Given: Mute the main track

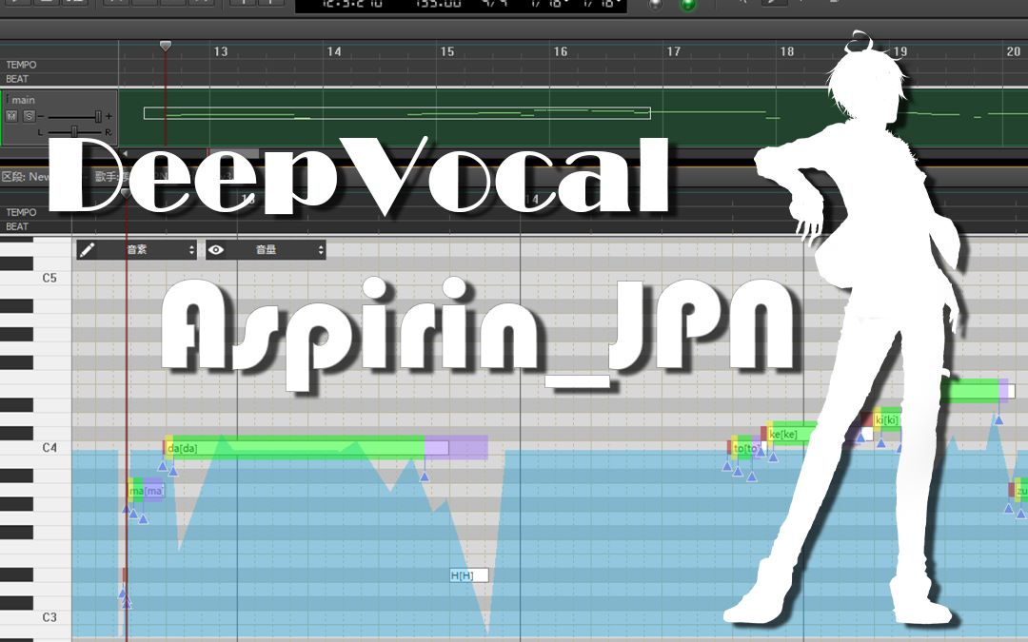Looking at the screenshot, I should coord(11,116).
